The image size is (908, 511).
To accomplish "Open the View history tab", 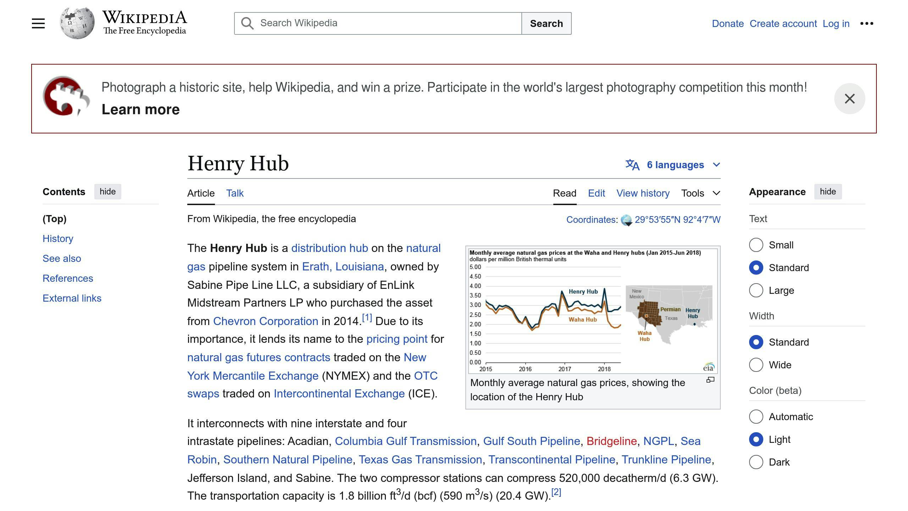I will tap(643, 193).
